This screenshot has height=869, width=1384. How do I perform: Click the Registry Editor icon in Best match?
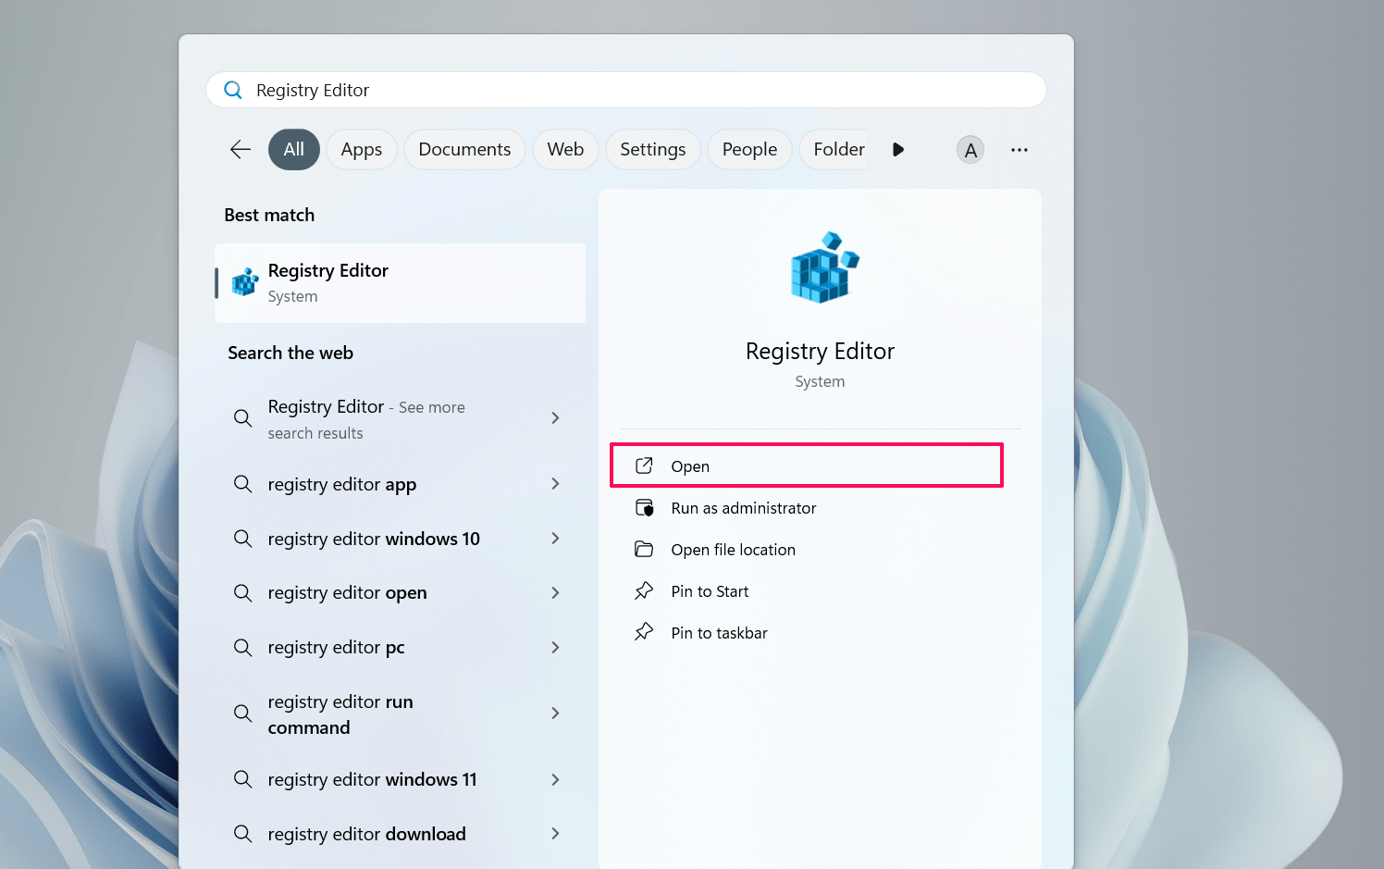pyautogui.click(x=245, y=282)
